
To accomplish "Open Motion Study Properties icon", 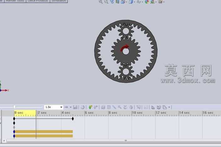I will tap(146, 107).
